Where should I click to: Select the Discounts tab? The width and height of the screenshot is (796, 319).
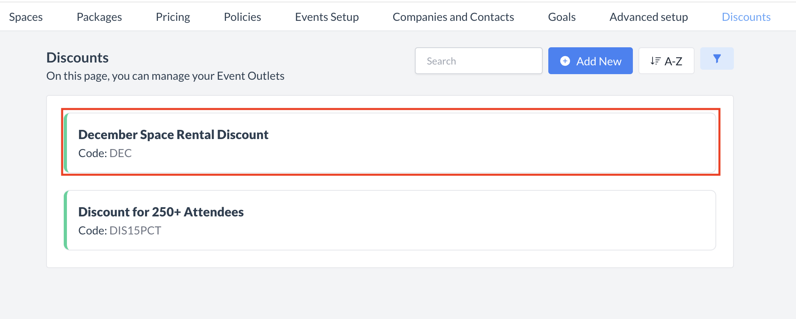tap(746, 17)
